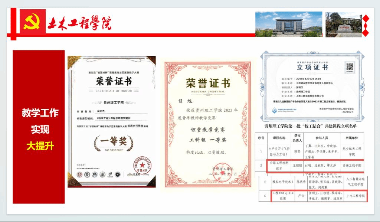
Task: Click the QR code on the 立项证书 certificate
Action: [350, 67]
